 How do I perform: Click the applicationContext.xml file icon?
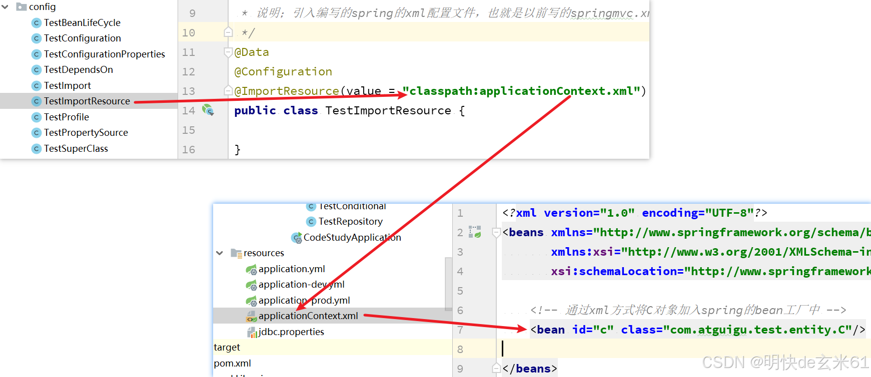point(251,317)
